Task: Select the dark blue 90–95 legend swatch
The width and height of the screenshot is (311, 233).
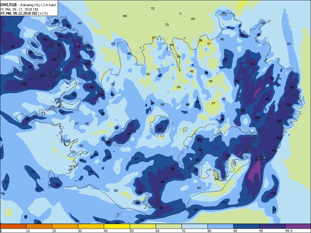Action: [x=247, y=226]
